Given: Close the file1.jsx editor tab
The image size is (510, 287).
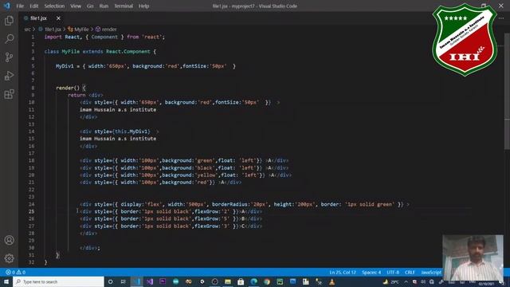Looking at the screenshot, I should pos(58,18).
